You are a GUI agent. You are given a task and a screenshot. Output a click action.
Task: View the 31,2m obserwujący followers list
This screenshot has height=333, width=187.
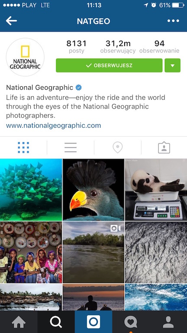[118, 46]
